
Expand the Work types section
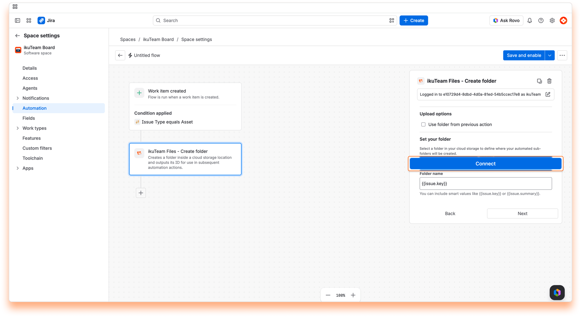tap(18, 128)
